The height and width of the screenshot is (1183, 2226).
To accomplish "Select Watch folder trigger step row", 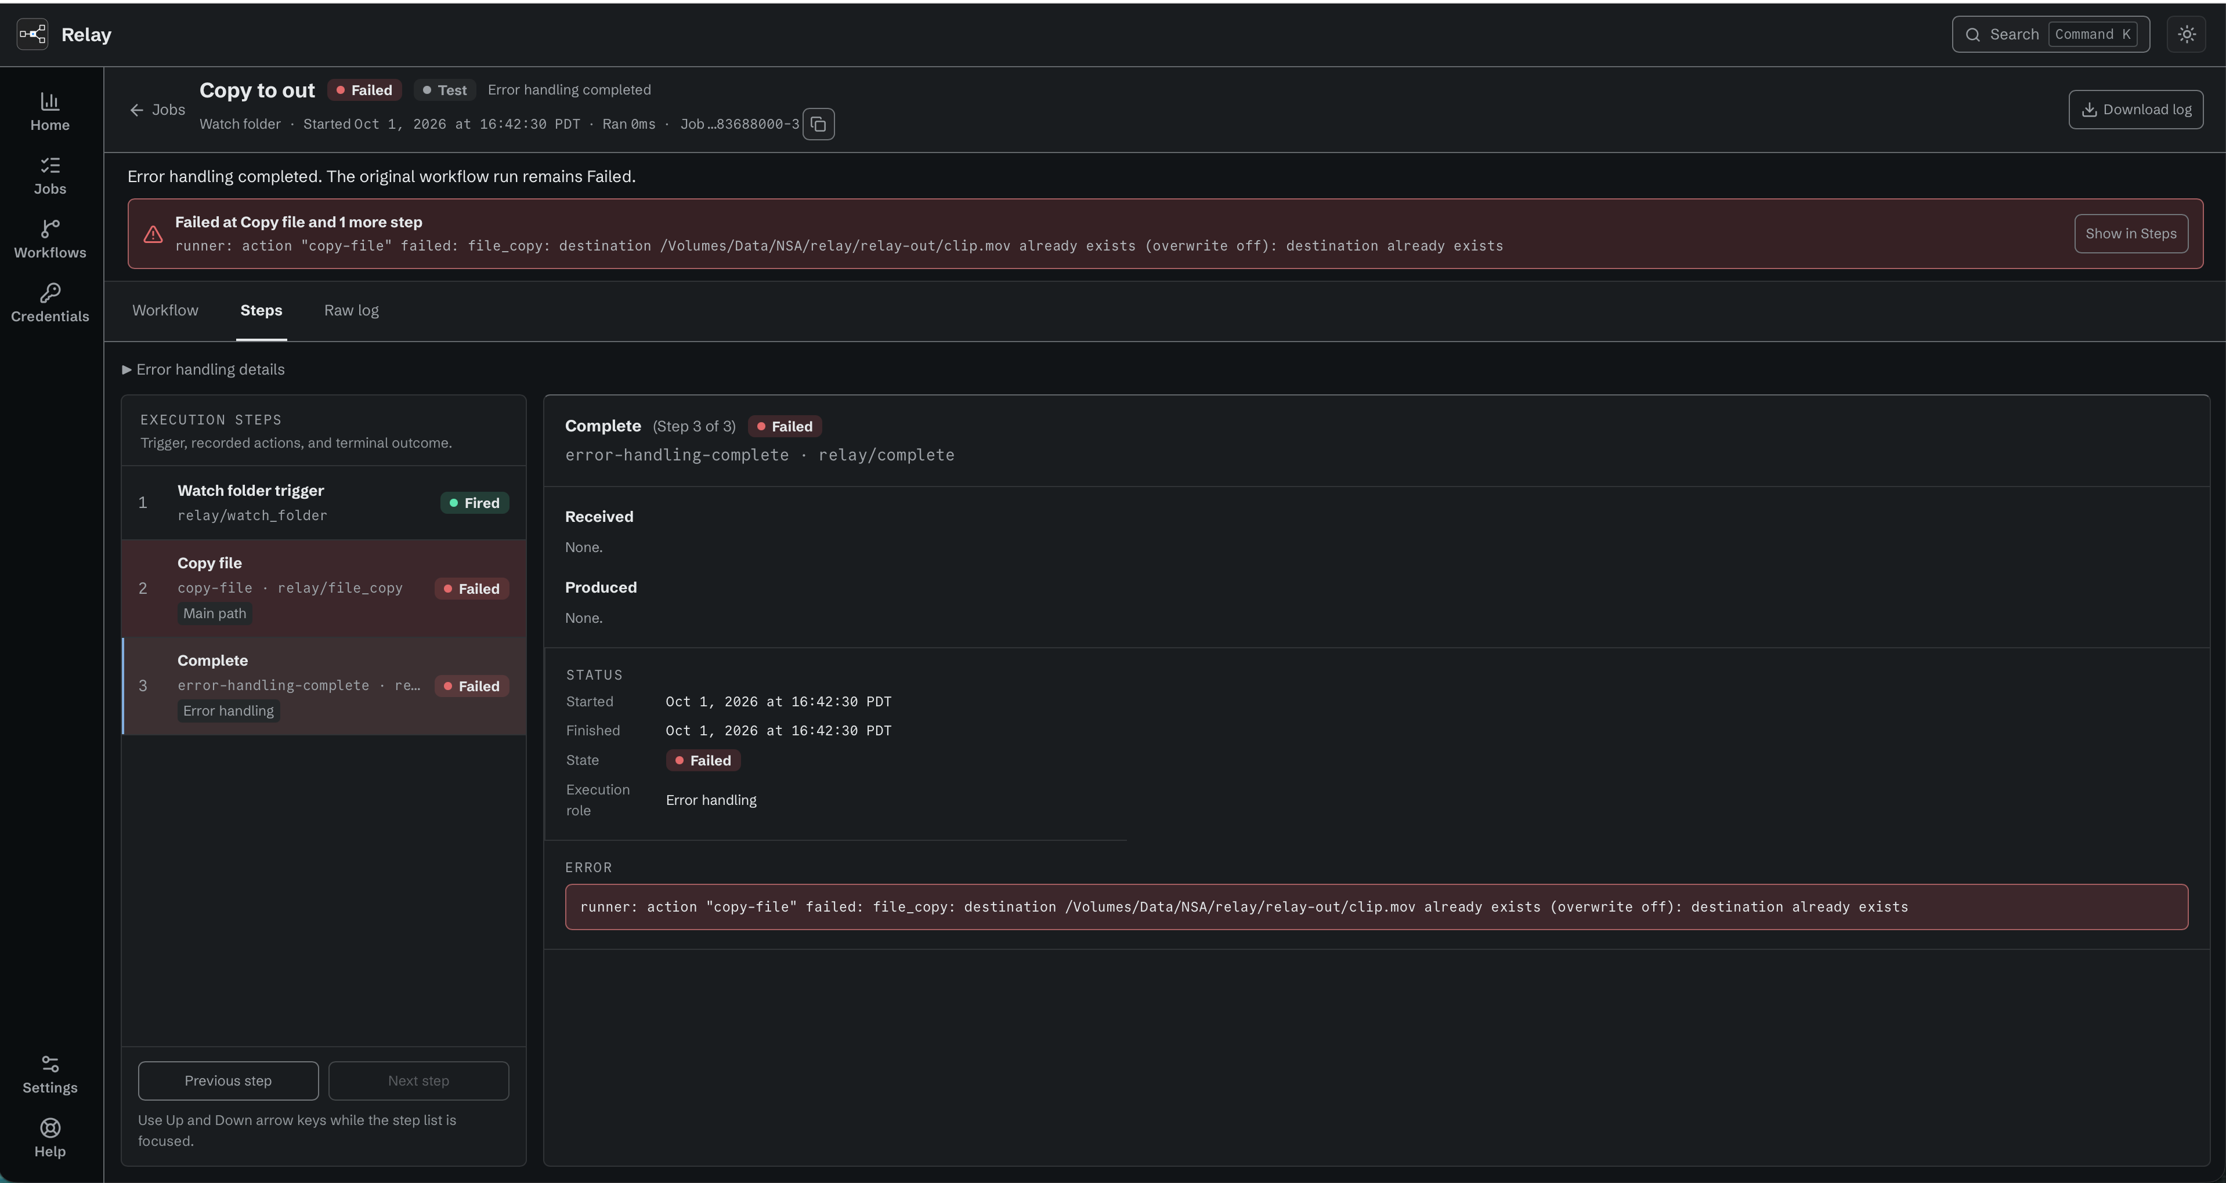I will pos(324,503).
